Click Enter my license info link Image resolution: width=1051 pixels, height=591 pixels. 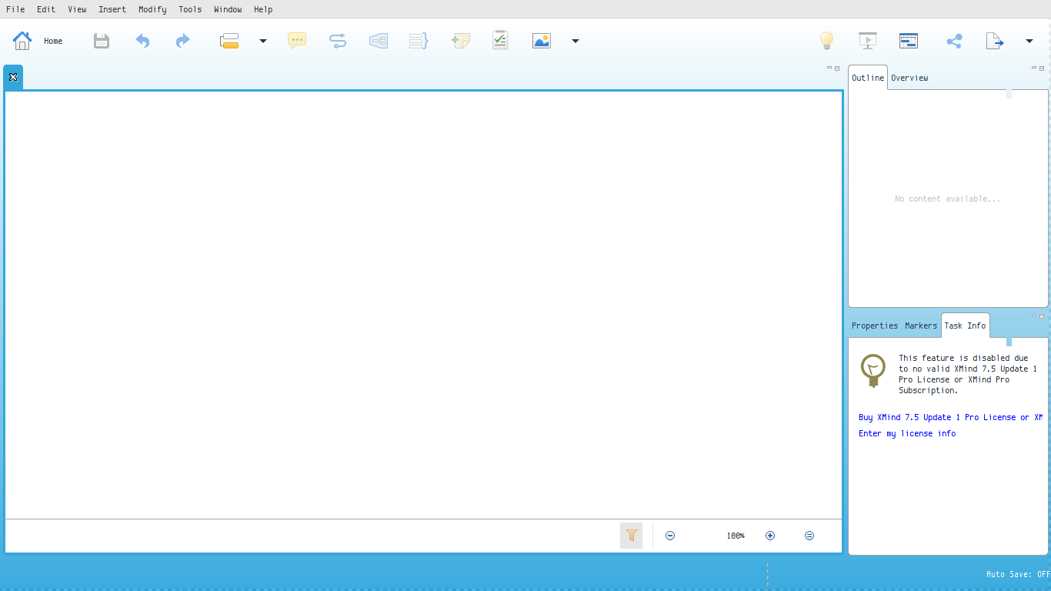(907, 433)
